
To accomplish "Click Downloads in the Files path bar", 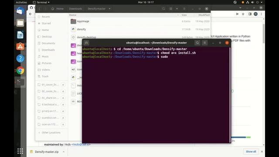I will click(75, 9).
